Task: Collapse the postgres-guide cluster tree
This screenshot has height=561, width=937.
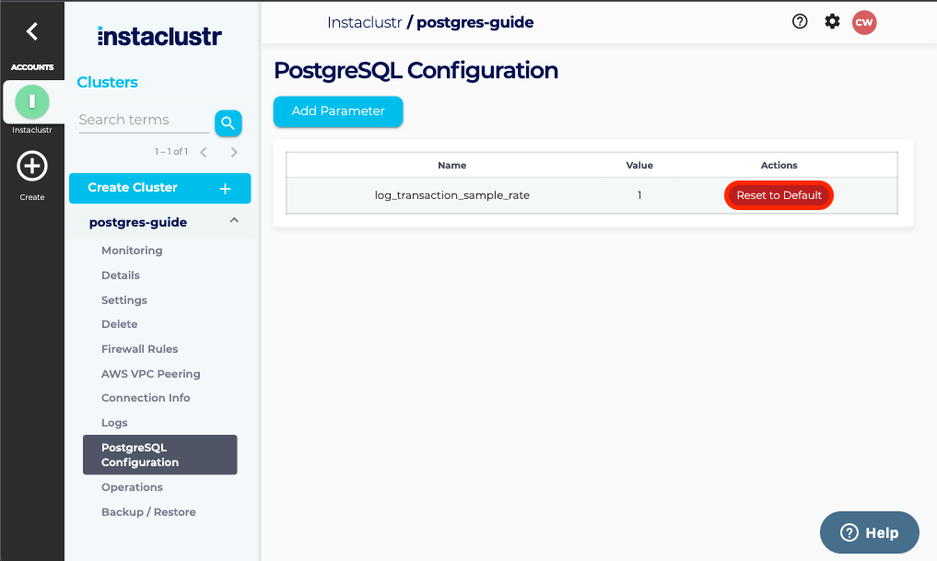Action: (x=234, y=221)
